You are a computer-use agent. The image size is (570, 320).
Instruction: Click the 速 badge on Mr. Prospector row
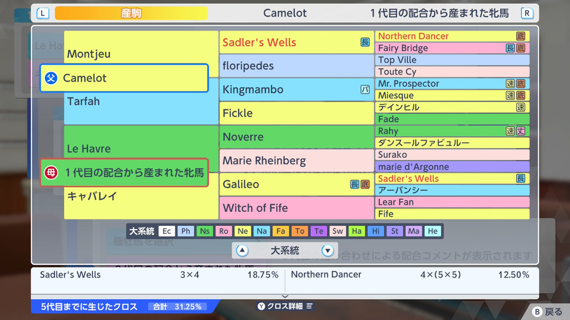pyautogui.click(x=510, y=83)
